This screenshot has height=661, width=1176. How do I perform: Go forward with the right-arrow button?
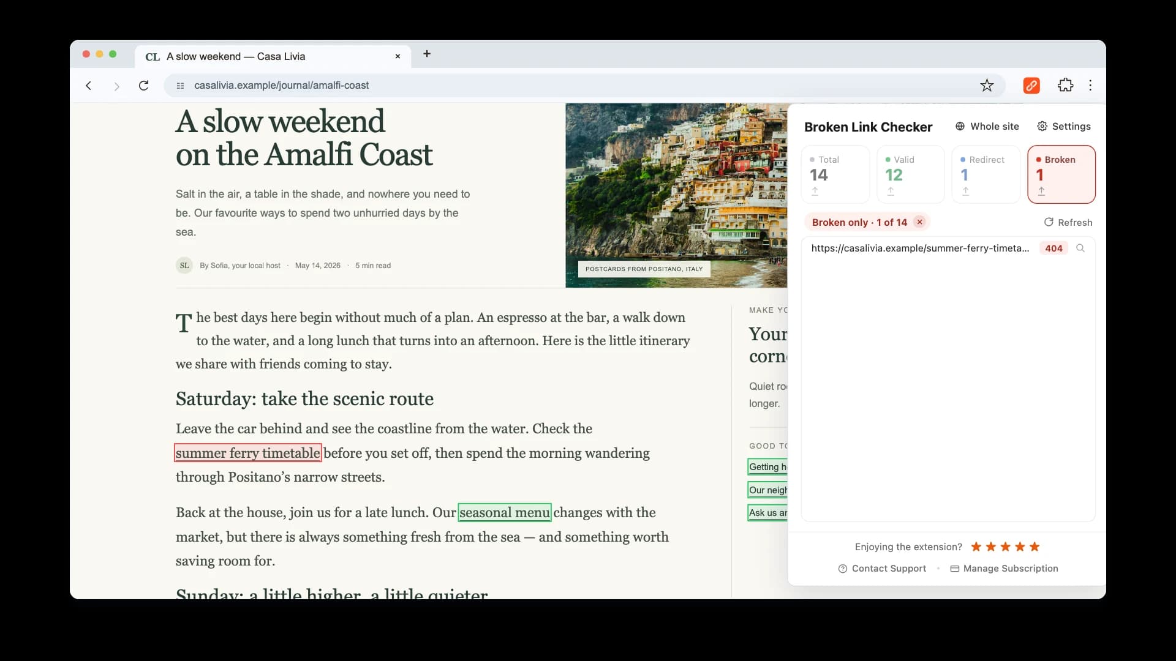[x=116, y=86]
